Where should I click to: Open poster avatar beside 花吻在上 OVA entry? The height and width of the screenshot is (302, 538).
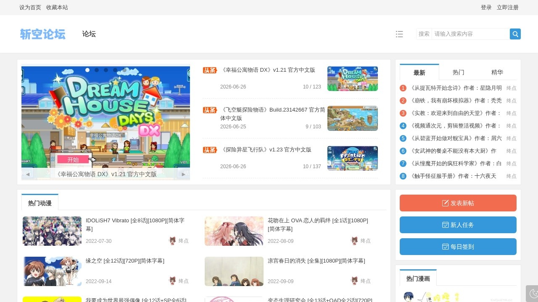coord(354,241)
